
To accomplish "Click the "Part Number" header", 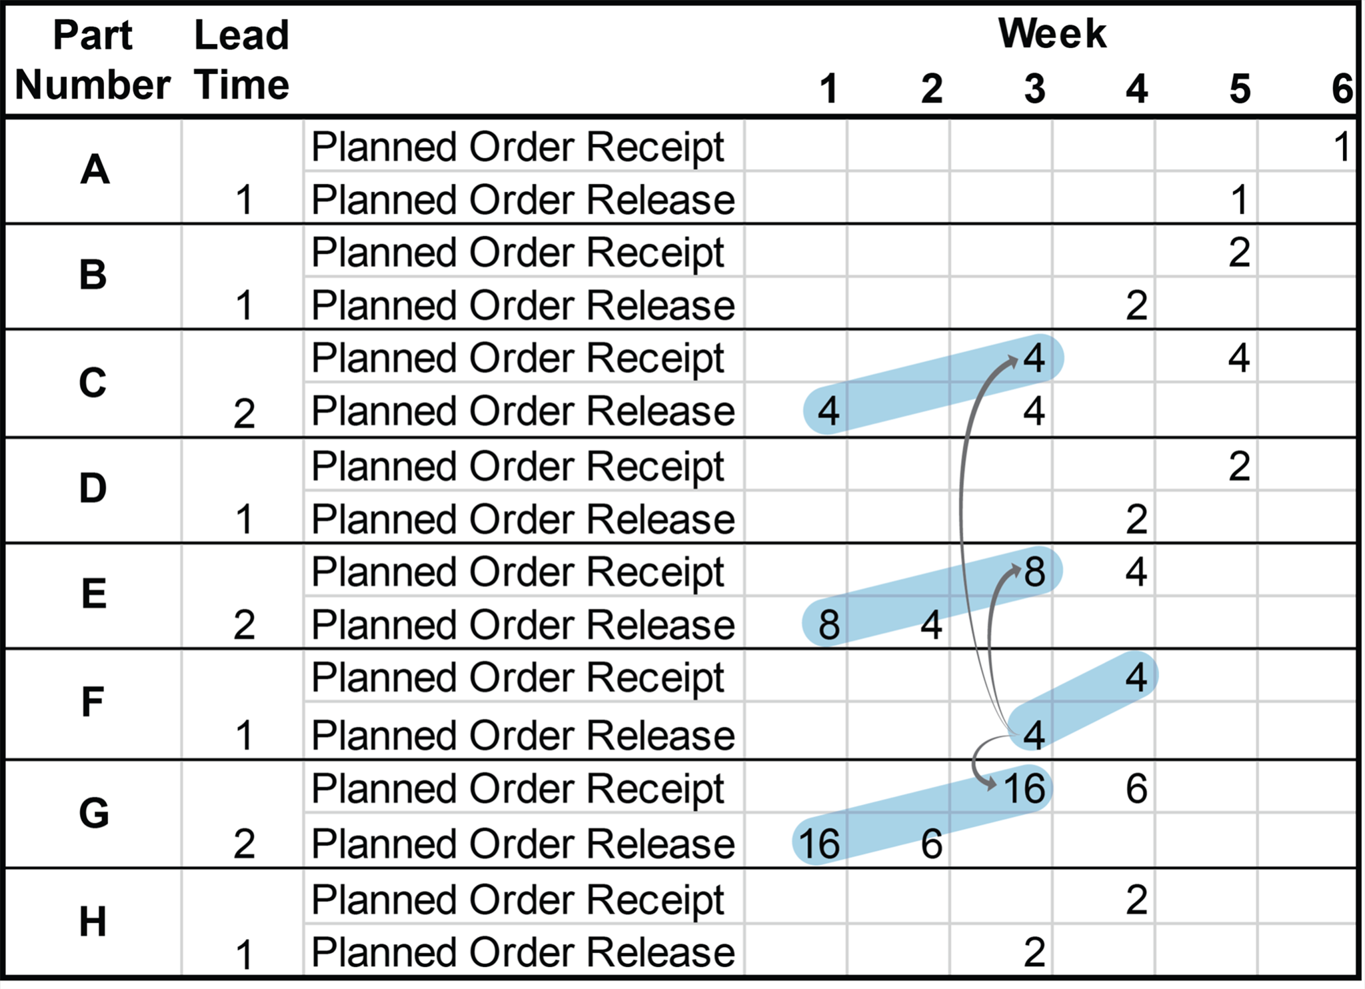I will [x=93, y=60].
